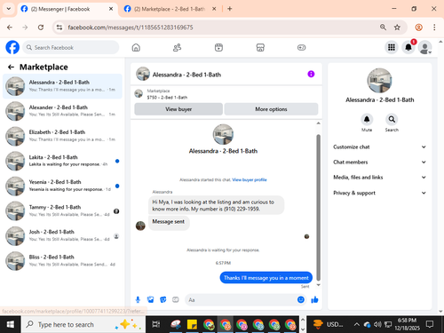Close the Marketplace browser tab
This screenshot has width=444, height=333.
point(214,9)
